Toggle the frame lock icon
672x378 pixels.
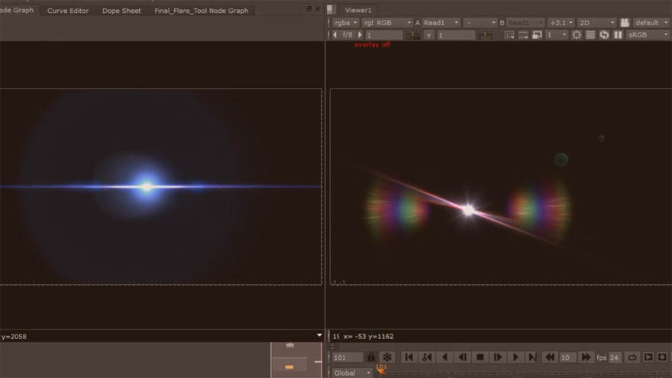coord(371,357)
